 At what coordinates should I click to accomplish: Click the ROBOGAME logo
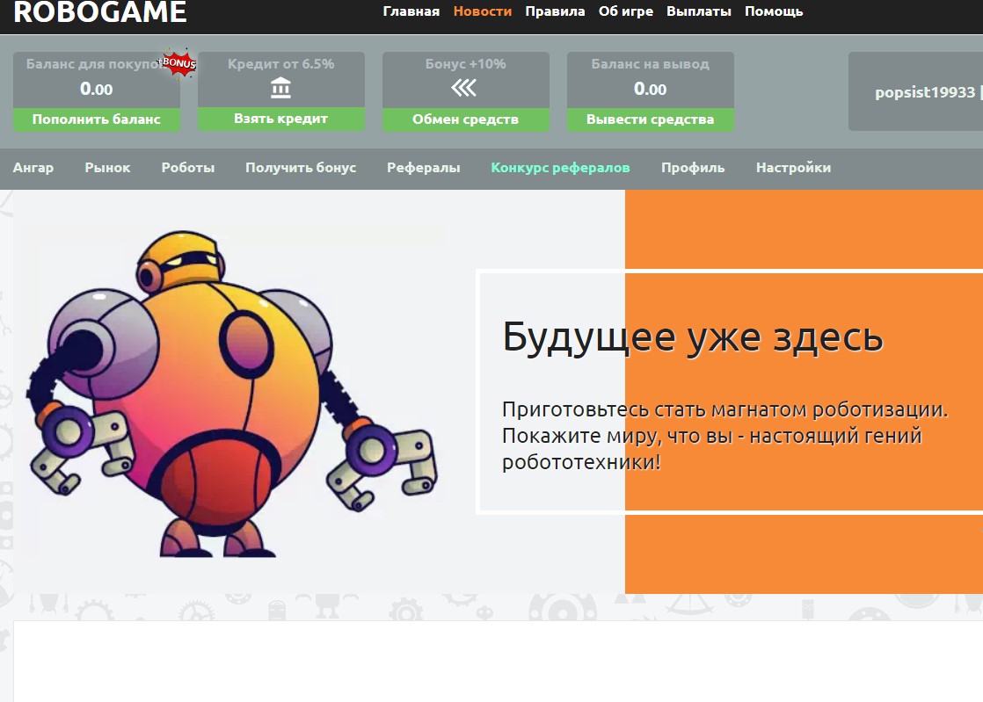click(x=100, y=12)
